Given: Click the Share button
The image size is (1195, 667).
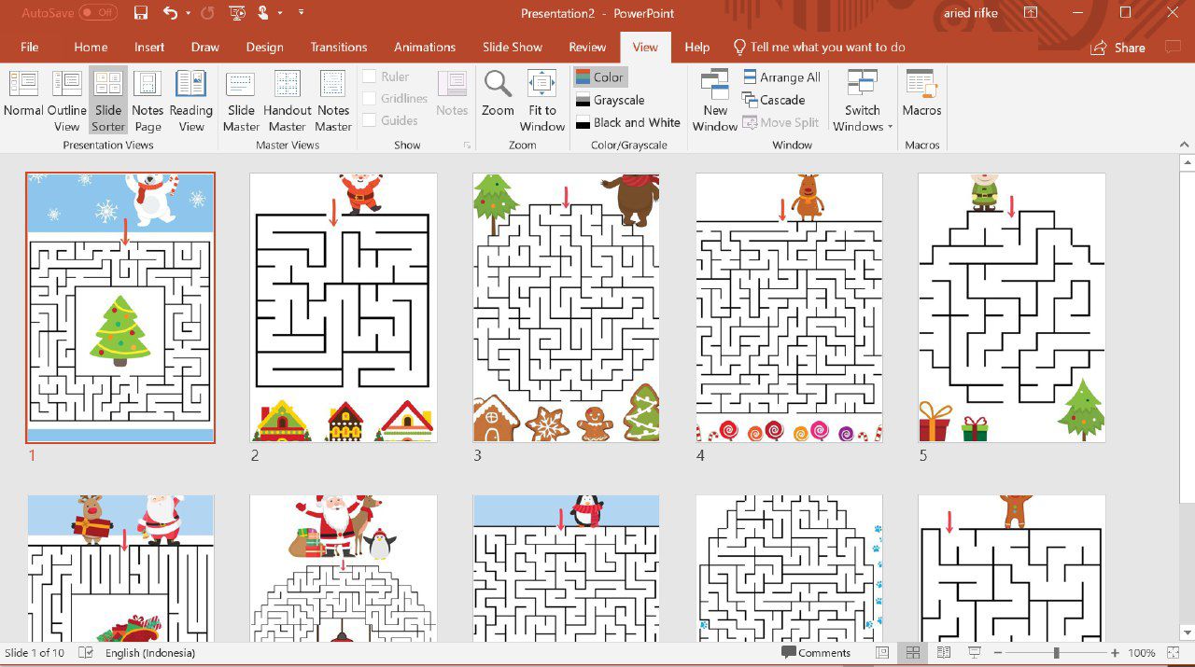Looking at the screenshot, I should pyautogui.click(x=1118, y=48).
